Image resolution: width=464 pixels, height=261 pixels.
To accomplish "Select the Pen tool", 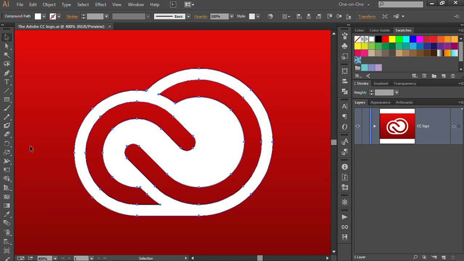I will pyautogui.click(x=6, y=73).
